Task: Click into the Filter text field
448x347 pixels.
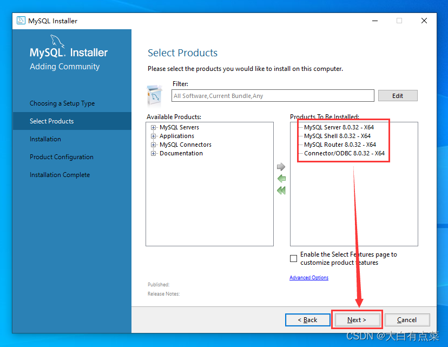Action: point(273,96)
